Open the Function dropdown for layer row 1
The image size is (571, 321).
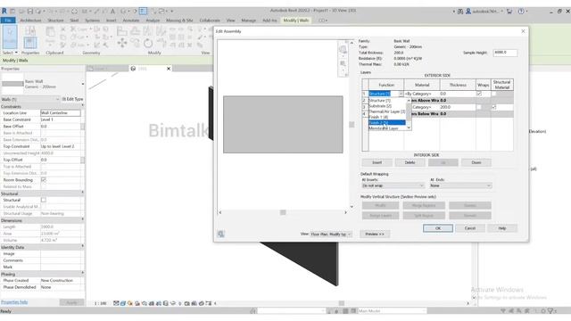tap(401, 94)
